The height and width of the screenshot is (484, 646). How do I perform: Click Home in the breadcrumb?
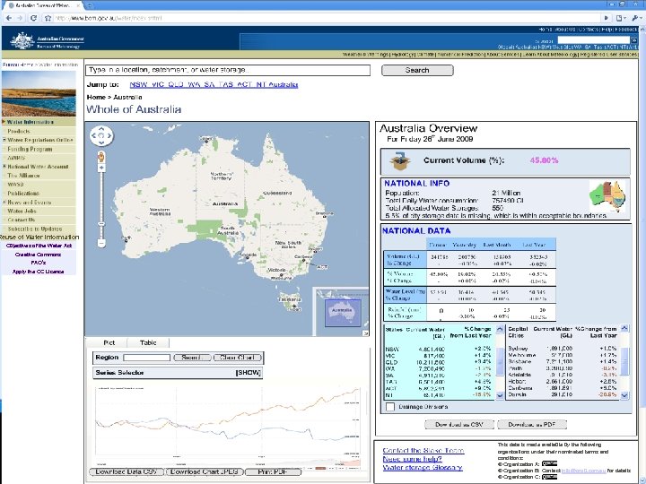[x=96, y=97]
